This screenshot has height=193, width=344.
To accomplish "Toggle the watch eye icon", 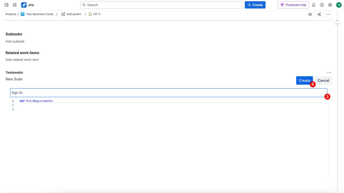I will [310, 14].
